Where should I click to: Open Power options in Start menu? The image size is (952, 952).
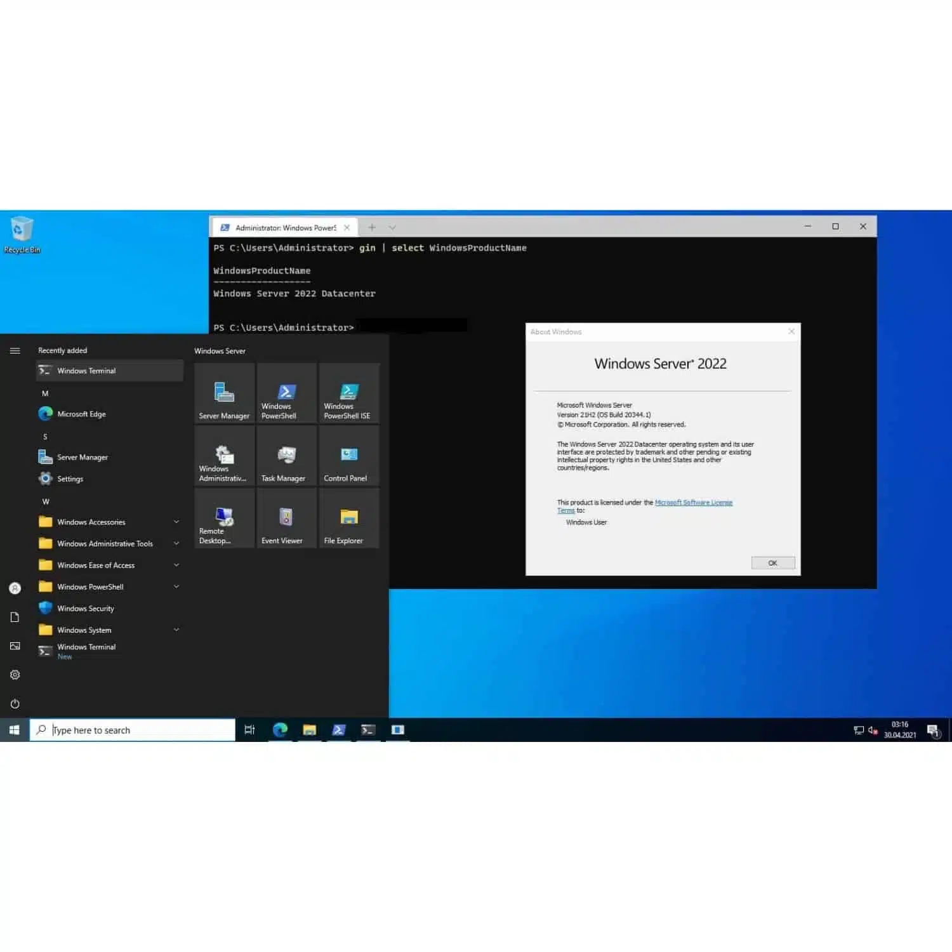[15, 703]
